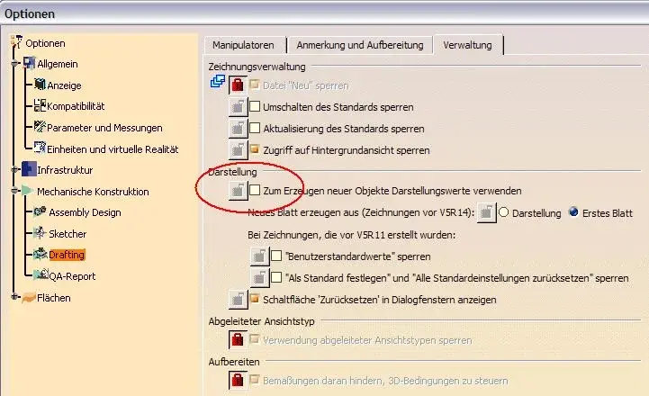Enable 'Umschalten des Standards sperren' checkbox
This screenshot has height=396, width=649.
pyautogui.click(x=255, y=107)
